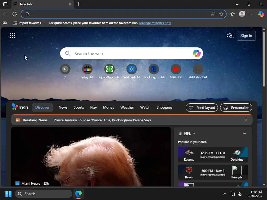The width and height of the screenshot is (267, 200).
Task: Open the Walmart shortcut
Action: pos(131,69)
